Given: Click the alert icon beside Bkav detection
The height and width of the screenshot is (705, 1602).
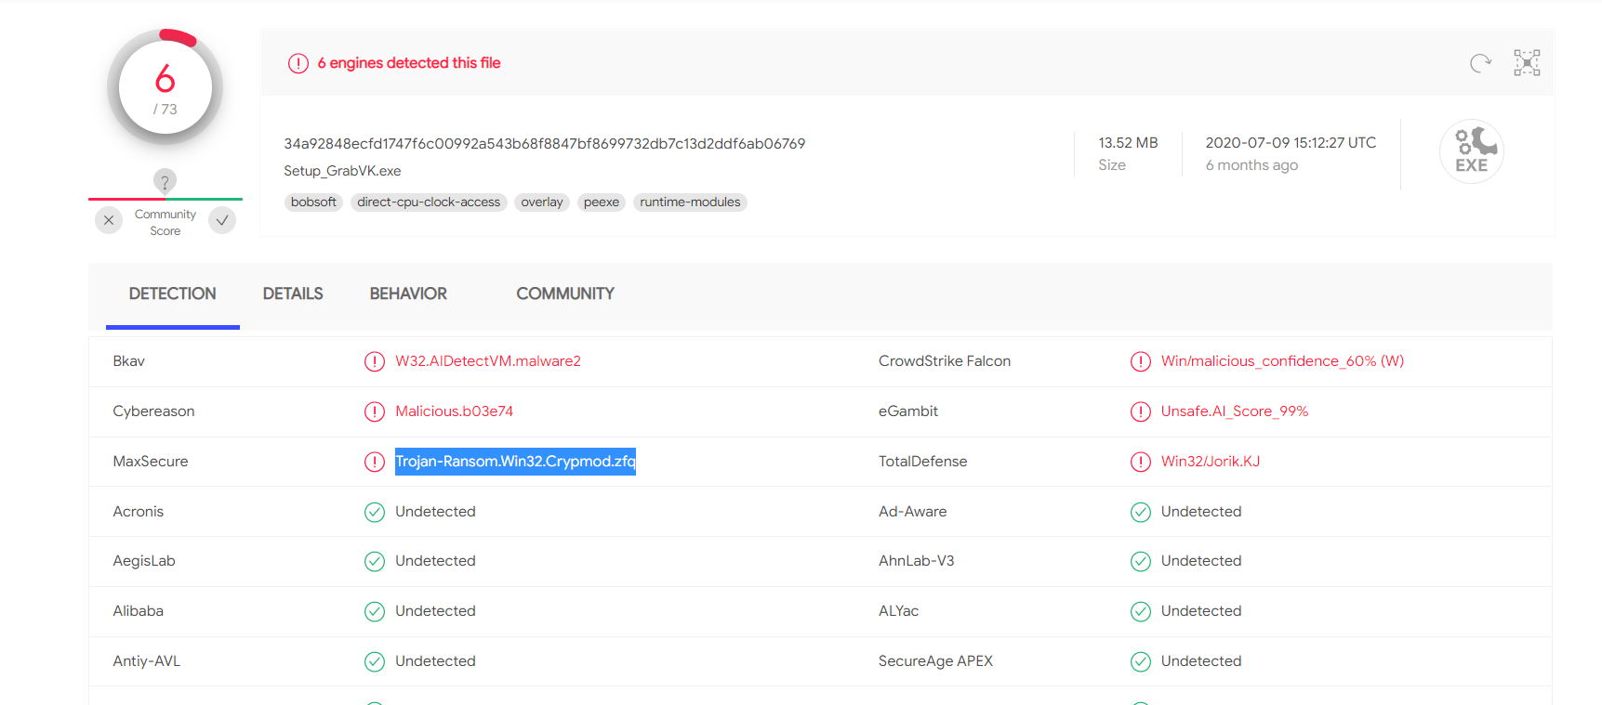Looking at the screenshot, I should pos(375,361).
